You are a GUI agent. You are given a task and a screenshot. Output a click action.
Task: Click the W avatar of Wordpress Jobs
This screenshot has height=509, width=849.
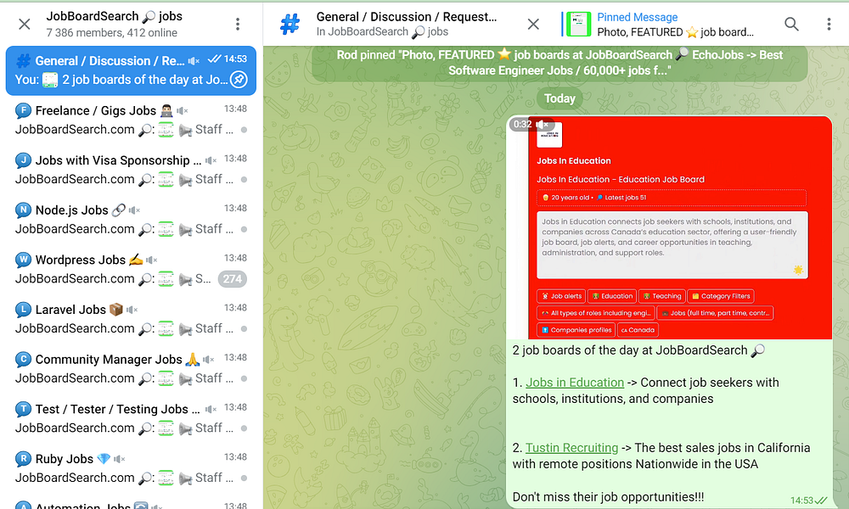pos(23,260)
